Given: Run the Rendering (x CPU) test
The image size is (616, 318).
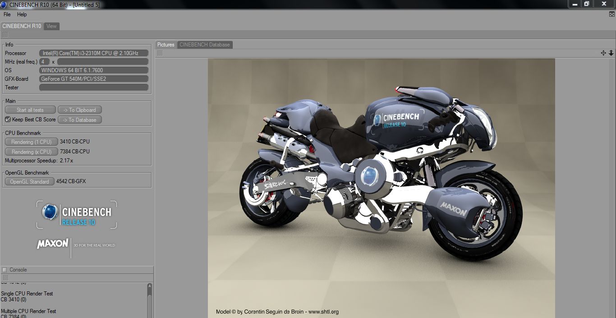Looking at the screenshot, I should click(32, 152).
